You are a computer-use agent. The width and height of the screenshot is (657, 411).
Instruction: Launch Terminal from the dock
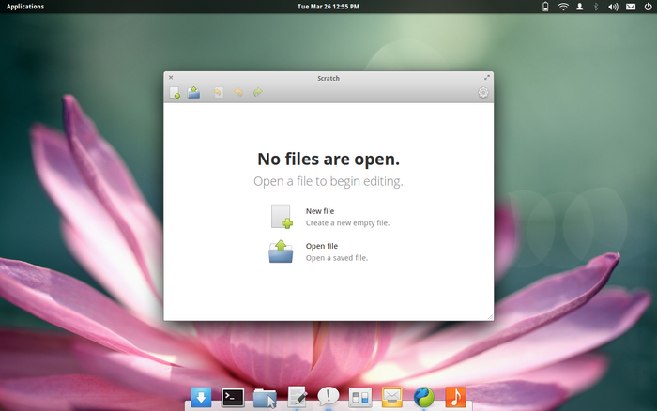[x=233, y=397]
